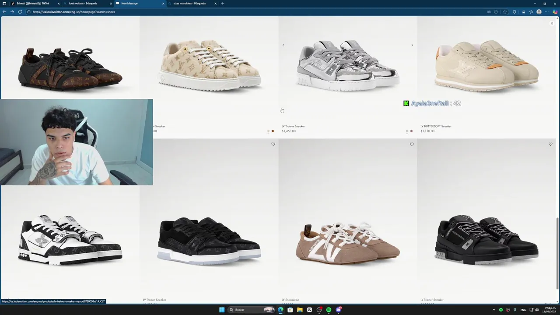Viewport: 560px width, 315px height.
Task: Open File Explorer from the taskbar
Action: [300, 310]
